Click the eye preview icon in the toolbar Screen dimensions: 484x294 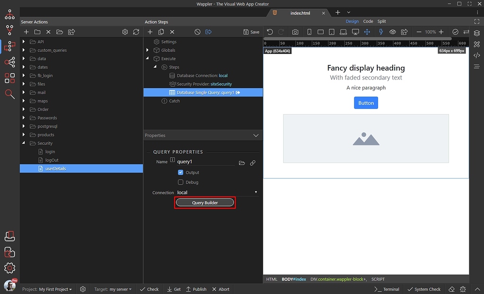click(392, 32)
